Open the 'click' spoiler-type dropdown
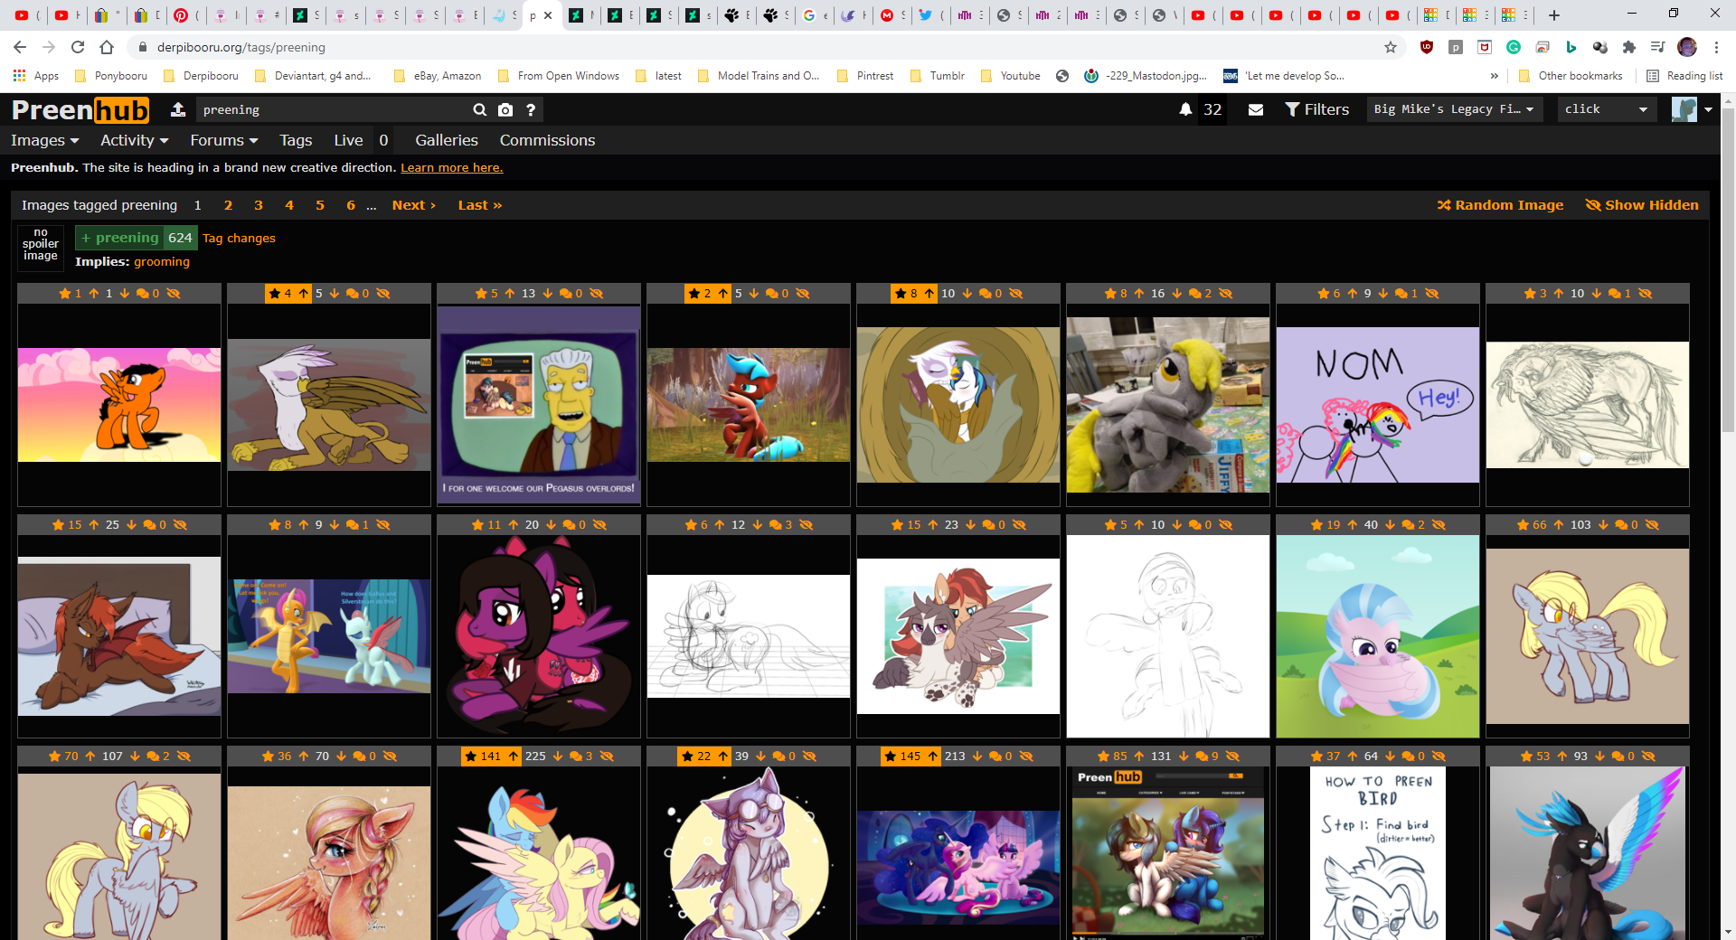Image resolution: width=1736 pixels, height=940 pixels. 1607,109
